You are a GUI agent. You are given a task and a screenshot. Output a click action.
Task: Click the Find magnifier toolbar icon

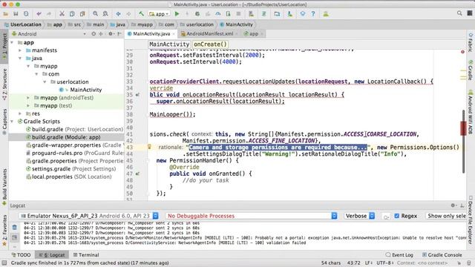96,14
